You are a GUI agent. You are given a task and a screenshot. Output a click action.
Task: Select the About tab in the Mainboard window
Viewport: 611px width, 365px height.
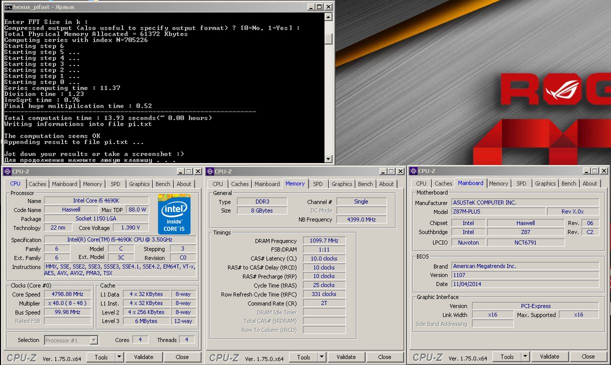click(590, 183)
